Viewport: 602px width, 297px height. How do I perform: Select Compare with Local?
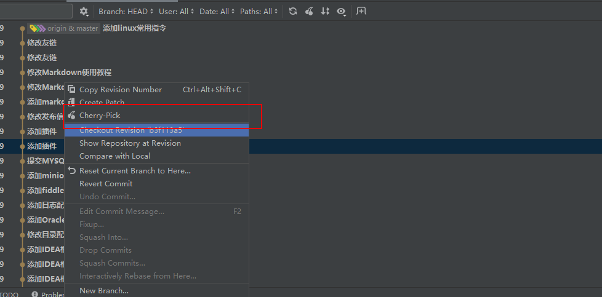pos(156,156)
